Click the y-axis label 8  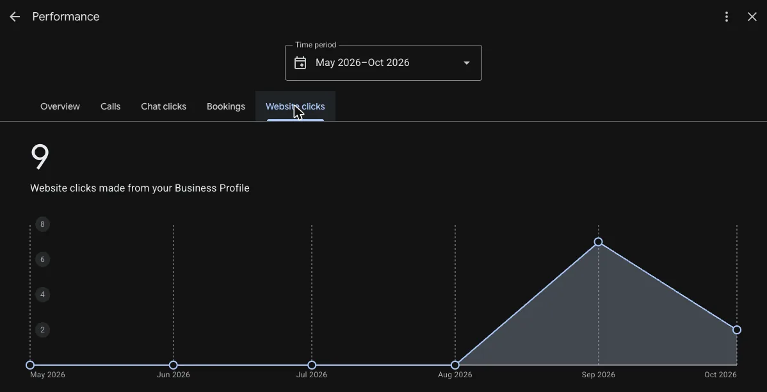click(42, 224)
